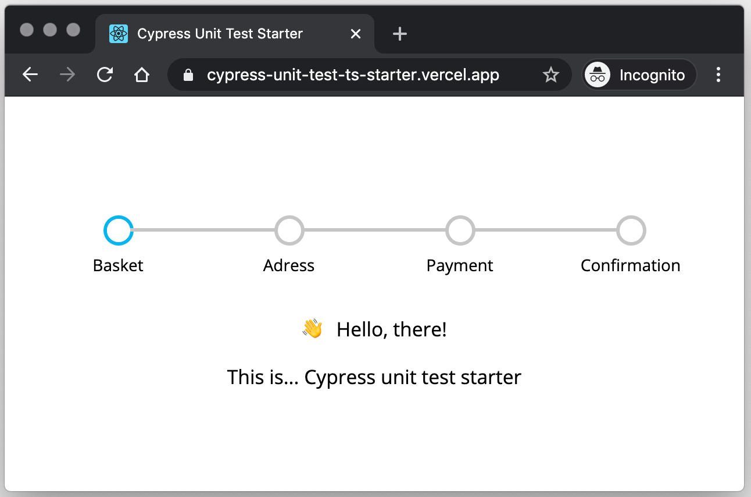The width and height of the screenshot is (751, 497).
Task: Click the Confirmation step label
Action: pyautogui.click(x=630, y=265)
